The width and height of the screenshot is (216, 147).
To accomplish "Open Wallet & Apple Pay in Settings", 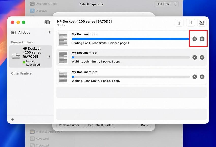I will click(46, 132).
